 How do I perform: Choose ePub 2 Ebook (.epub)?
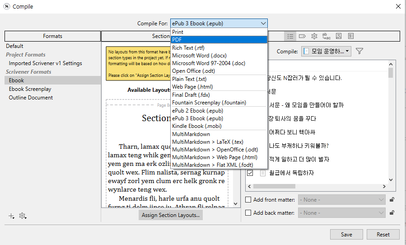[x=219, y=111]
